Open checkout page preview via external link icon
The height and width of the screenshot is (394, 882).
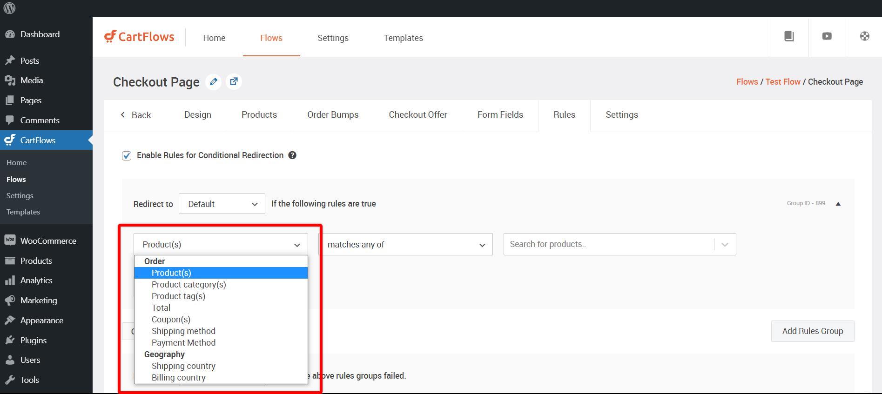(x=234, y=82)
